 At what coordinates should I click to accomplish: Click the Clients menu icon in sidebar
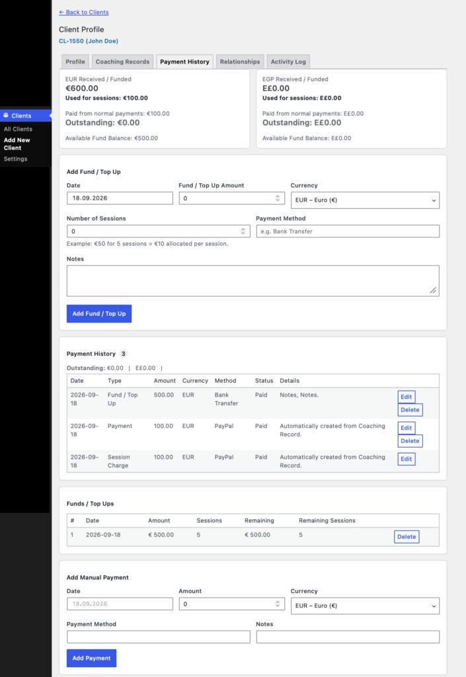tap(6, 115)
